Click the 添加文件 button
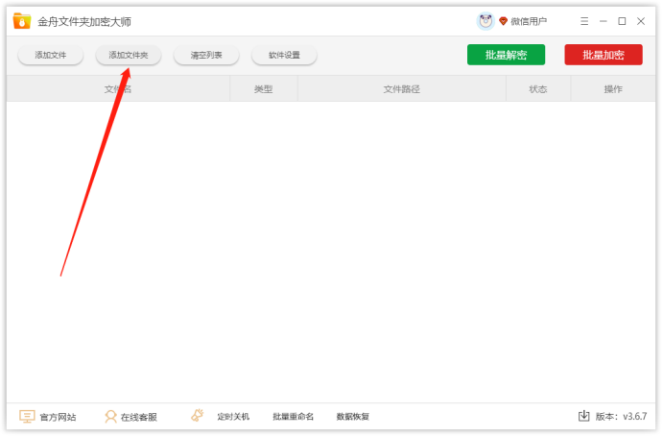This screenshot has width=663, height=436. pos(50,55)
